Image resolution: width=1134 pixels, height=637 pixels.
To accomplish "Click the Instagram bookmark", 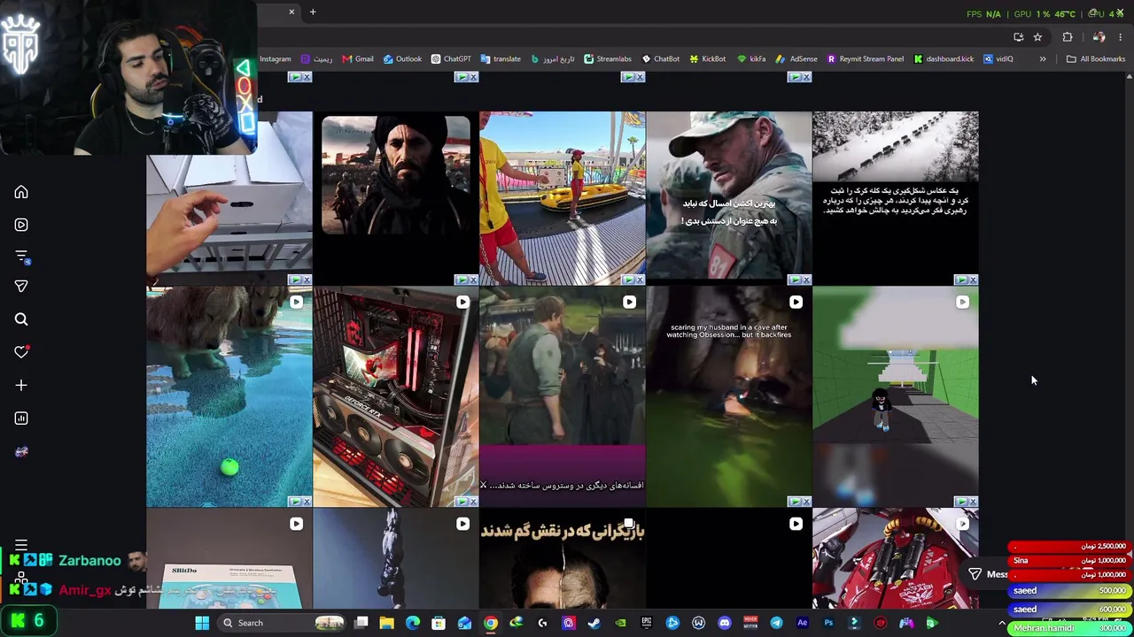I will 275,59.
